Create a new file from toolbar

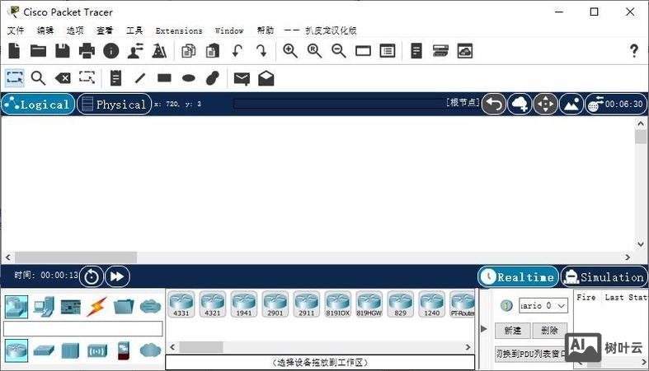pyautogui.click(x=14, y=51)
